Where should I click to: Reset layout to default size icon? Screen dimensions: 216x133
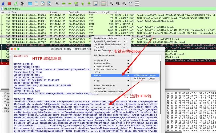pyautogui.click(x=130, y=3)
